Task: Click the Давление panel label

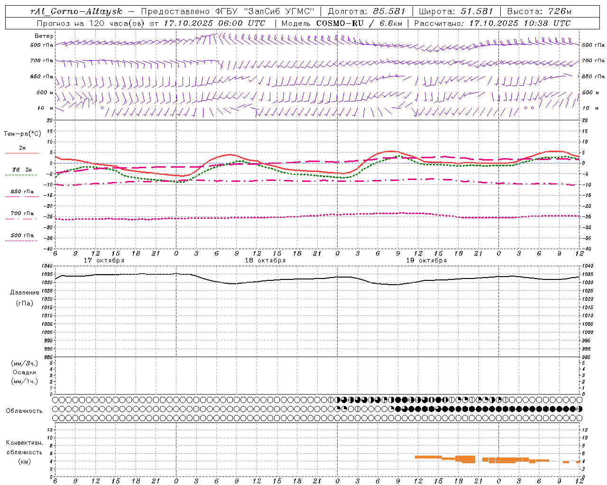Action: [25, 293]
